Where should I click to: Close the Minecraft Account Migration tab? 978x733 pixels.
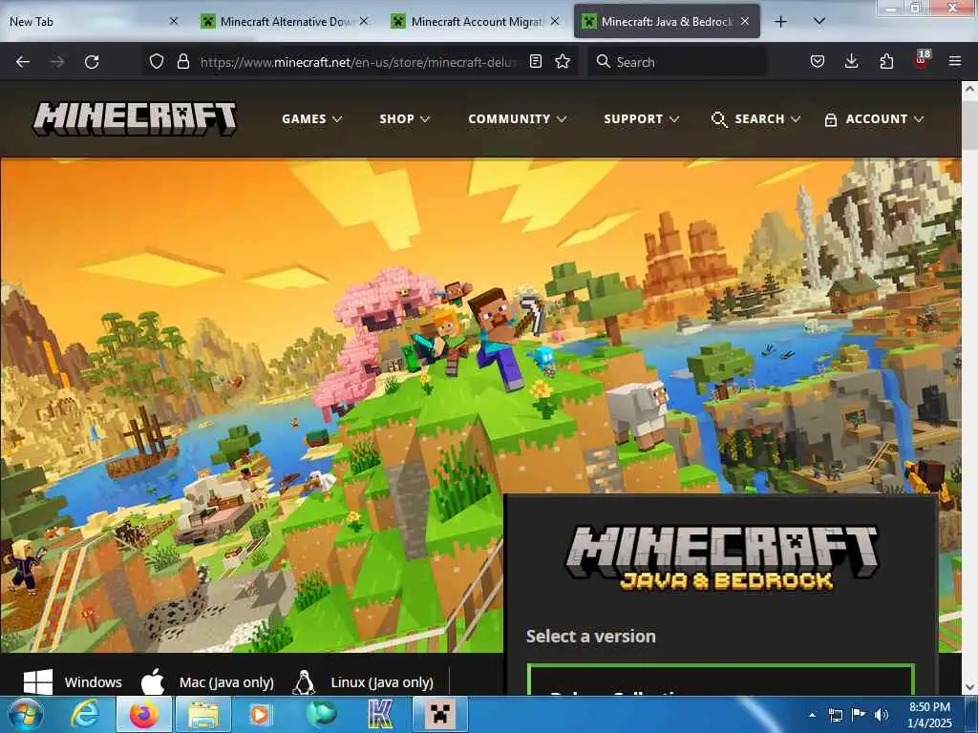(555, 21)
